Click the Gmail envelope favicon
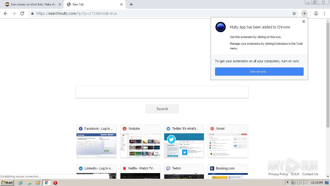Viewport: 330px width, 186px height. [212, 129]
